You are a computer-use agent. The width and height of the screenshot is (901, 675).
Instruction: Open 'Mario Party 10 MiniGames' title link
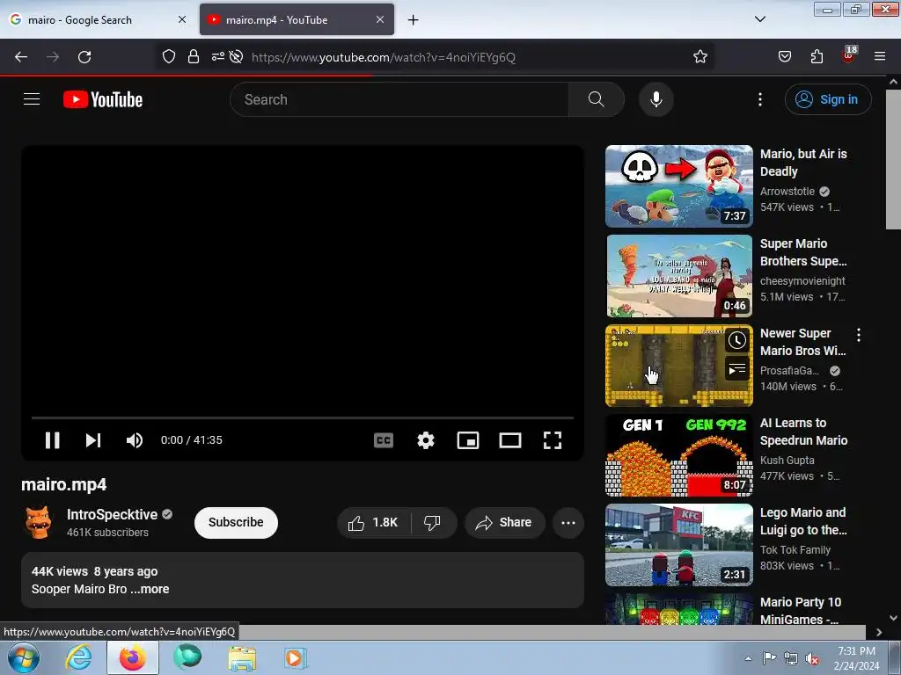(801, 611)
